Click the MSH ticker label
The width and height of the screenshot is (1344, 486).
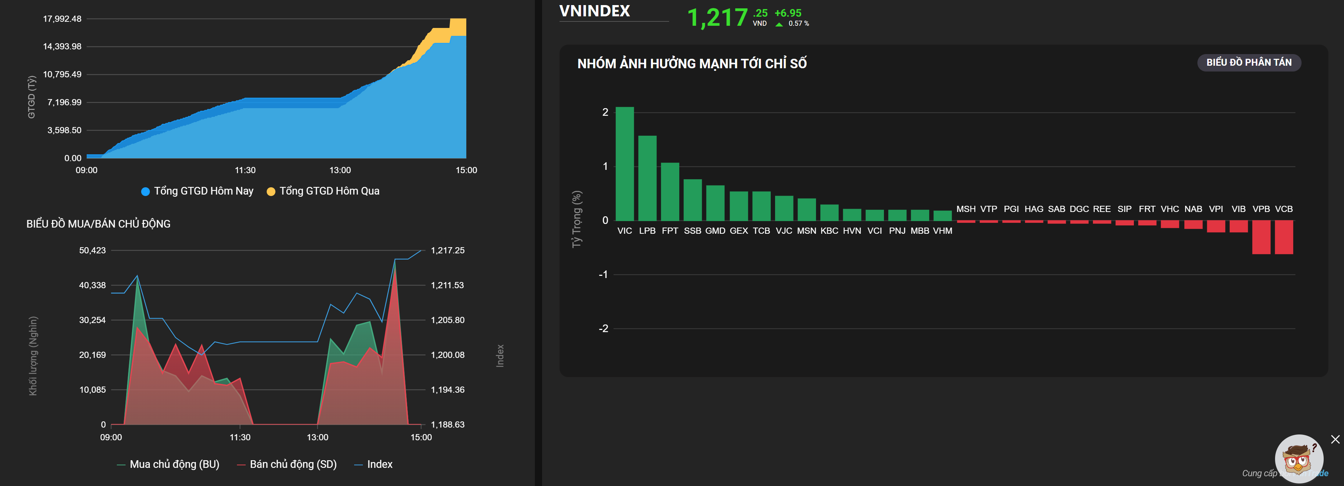point(966,209)
